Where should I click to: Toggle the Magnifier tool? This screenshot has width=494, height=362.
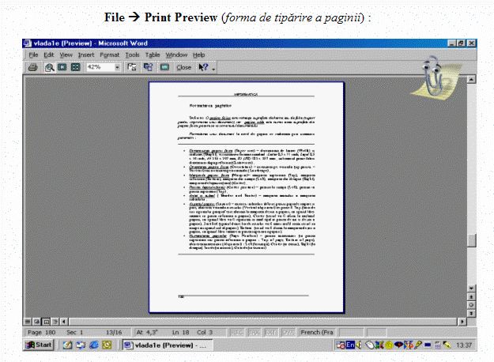(49, 67)
